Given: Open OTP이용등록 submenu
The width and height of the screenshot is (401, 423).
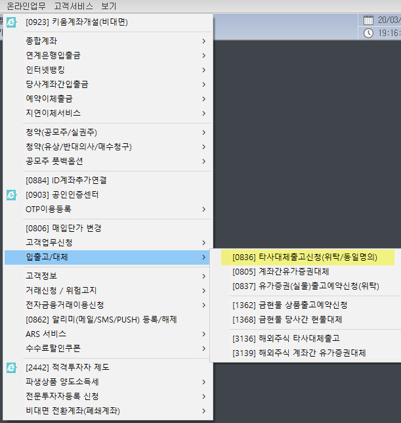Looking at the screenshot, I should click(108, 210).
